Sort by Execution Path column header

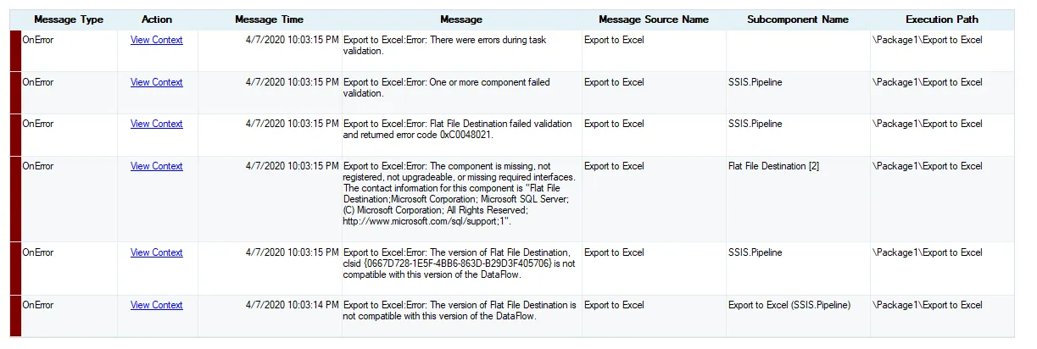tap(942, 19)
